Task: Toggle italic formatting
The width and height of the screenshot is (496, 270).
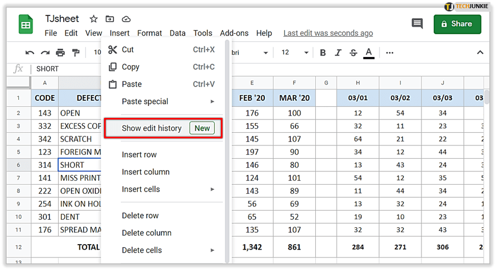Action: (x=337, y=52)
